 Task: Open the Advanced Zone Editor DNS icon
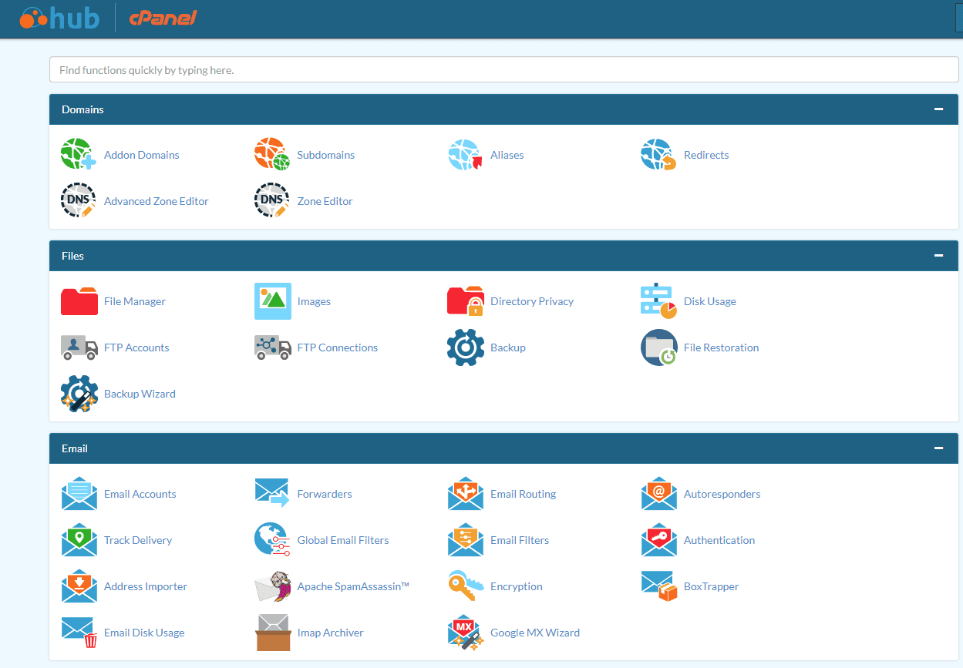pos(78,200)
